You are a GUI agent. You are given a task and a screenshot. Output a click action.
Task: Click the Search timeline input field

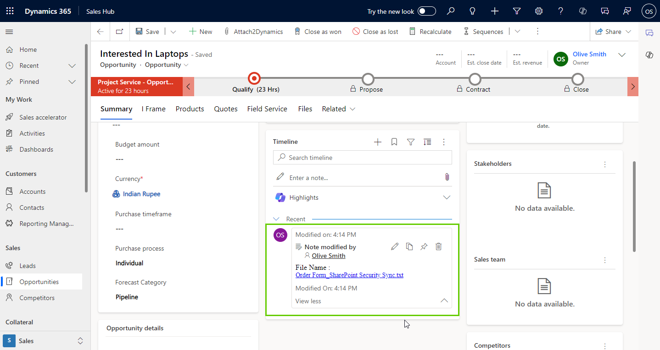pyautogui.click(x=363, y=158)
